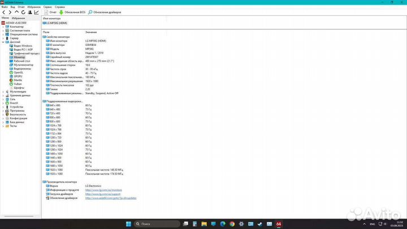This screenshot has height=229, width=407.
Task: Open the Сервис menu
Action: coord(47,7)
